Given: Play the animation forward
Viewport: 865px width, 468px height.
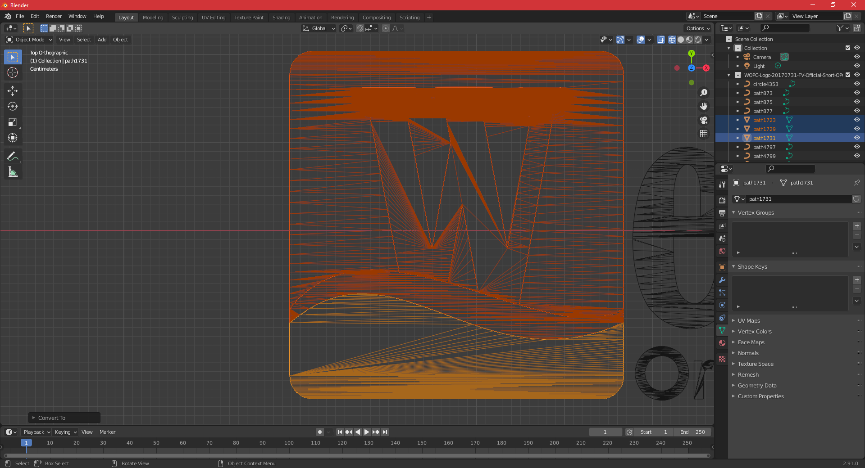Looking at the screenshot, I should [x=367, y=432].
